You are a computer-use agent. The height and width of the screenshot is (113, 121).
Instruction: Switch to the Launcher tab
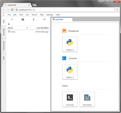point(62,19)
